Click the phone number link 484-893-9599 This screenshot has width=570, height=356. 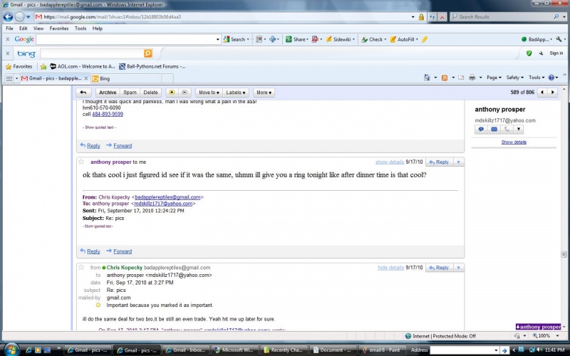(108, 114)
